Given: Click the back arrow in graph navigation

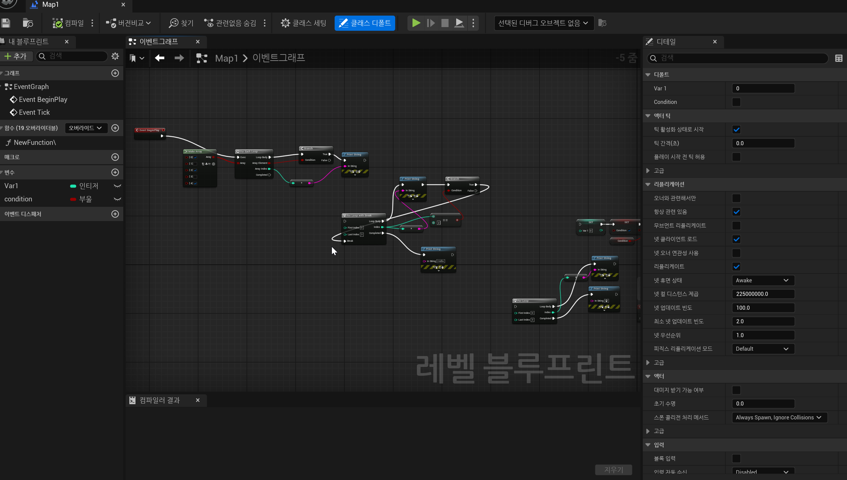Looking at the screenshot, I should tap(160, 58).
